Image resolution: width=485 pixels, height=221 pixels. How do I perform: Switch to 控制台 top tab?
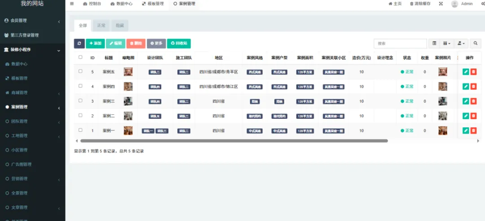click(92, 4)
